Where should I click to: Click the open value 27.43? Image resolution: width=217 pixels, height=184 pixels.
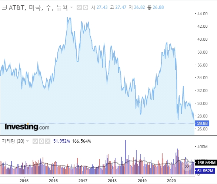tap(102, 7)
